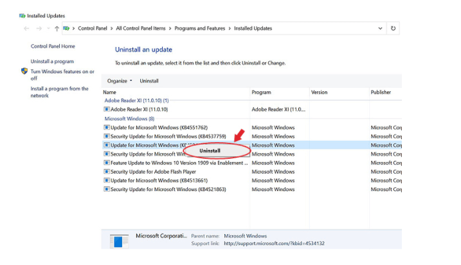461x265 pixels.
Task: Click icon next to Adobe Flash Player update
Action: (x=107, y=172)
